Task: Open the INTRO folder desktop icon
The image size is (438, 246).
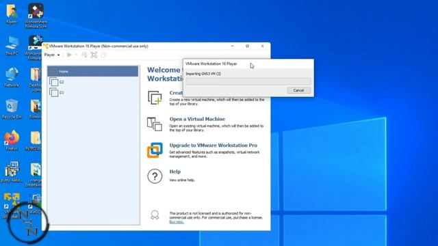Action: (34, 141)
